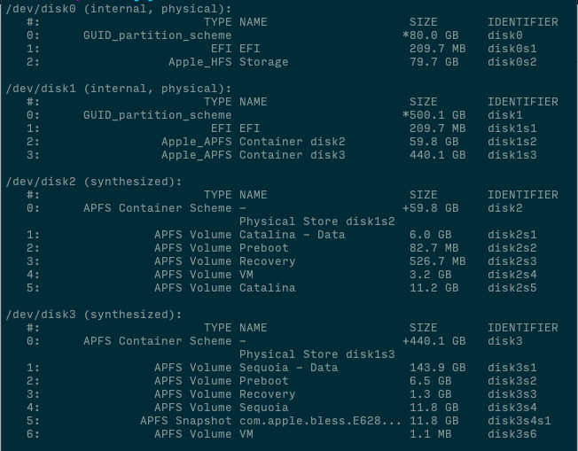Click the disk2s3 identifier
The image size is (578, 451).
512,261
